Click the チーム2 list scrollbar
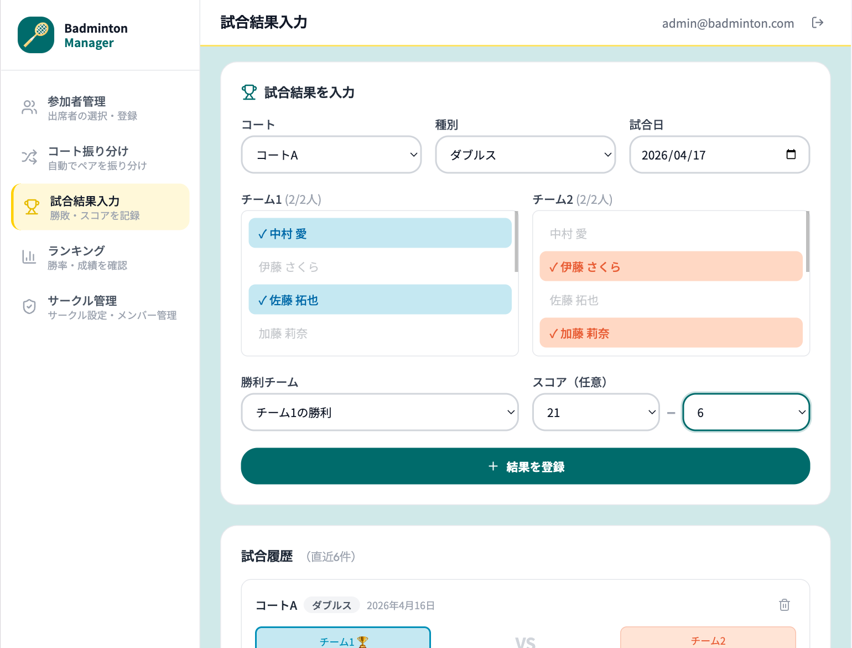This screenshot has width=852, height=648. point(808,241)
